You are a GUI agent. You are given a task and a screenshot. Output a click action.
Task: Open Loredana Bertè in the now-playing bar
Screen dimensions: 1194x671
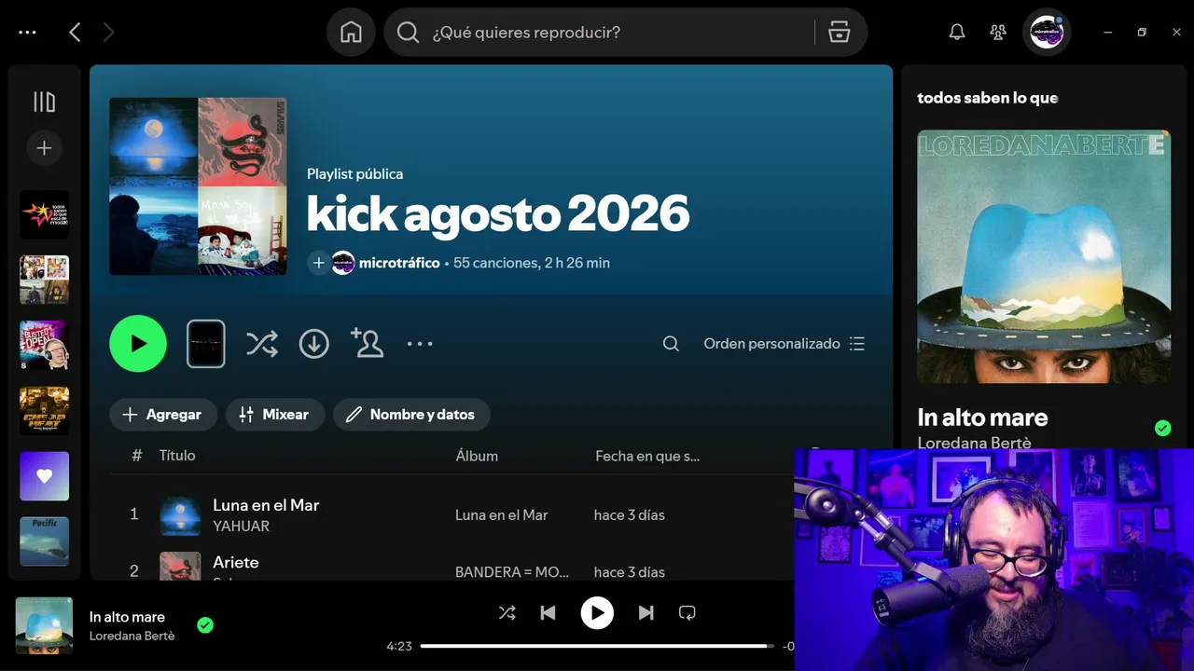[132, 636]
